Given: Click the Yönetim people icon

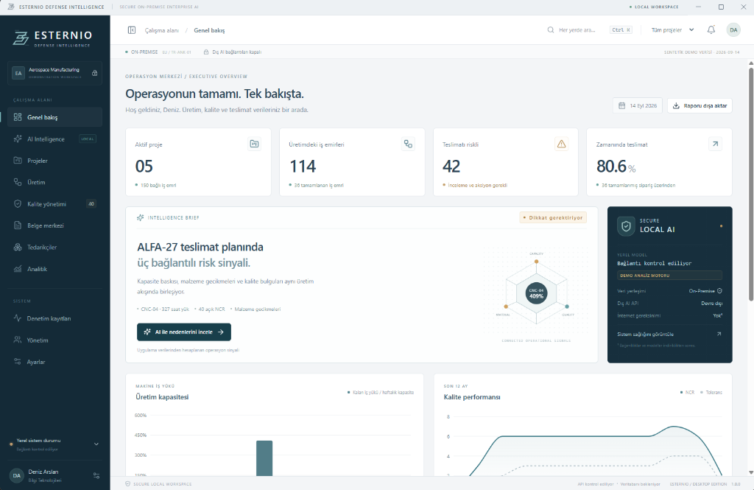Looking at the screenshot, I should pos(18,340).
